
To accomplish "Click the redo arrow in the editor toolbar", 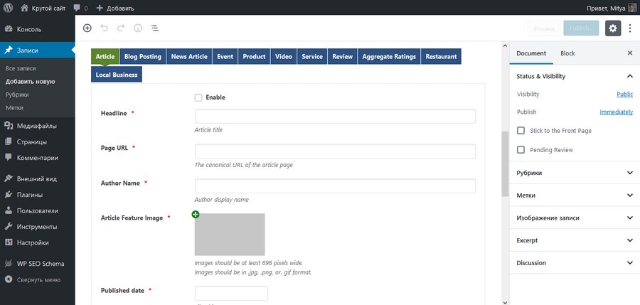I will pyautogui.click(x=121, y=28).
